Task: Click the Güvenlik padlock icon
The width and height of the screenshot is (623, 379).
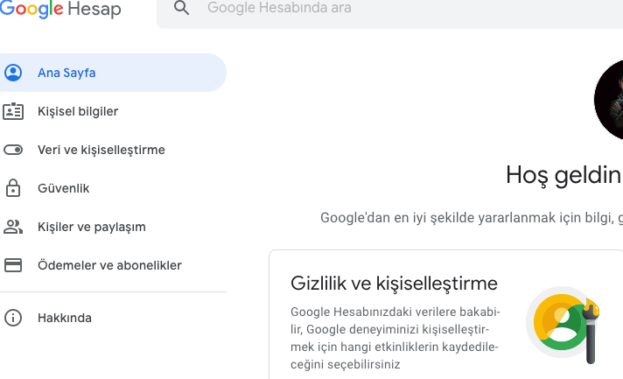Action: [x=13, y=188]
